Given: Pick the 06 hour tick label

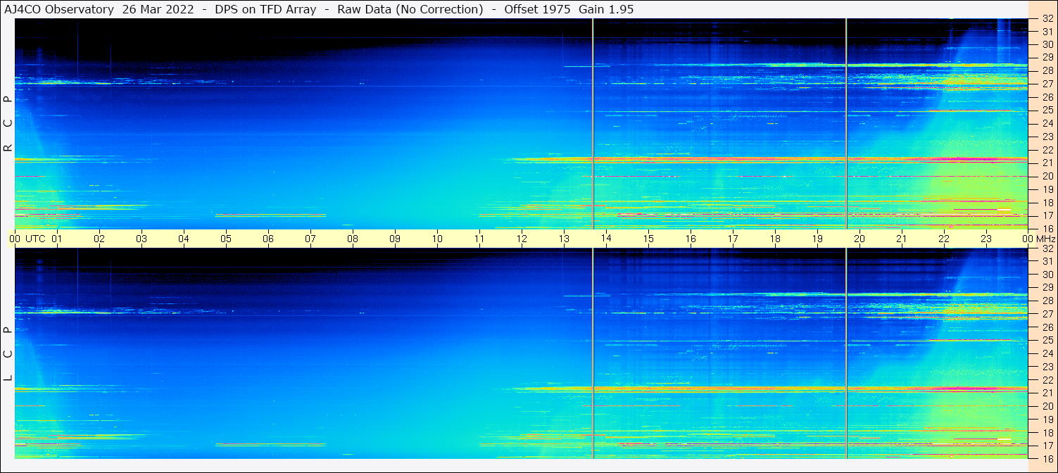Looking at the screenshot, I should click(268, 239).
